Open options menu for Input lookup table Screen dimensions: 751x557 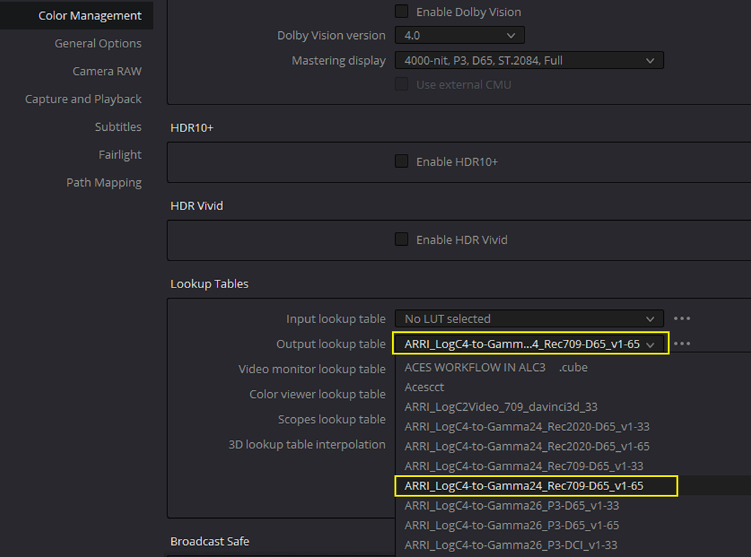coord(681,319)
